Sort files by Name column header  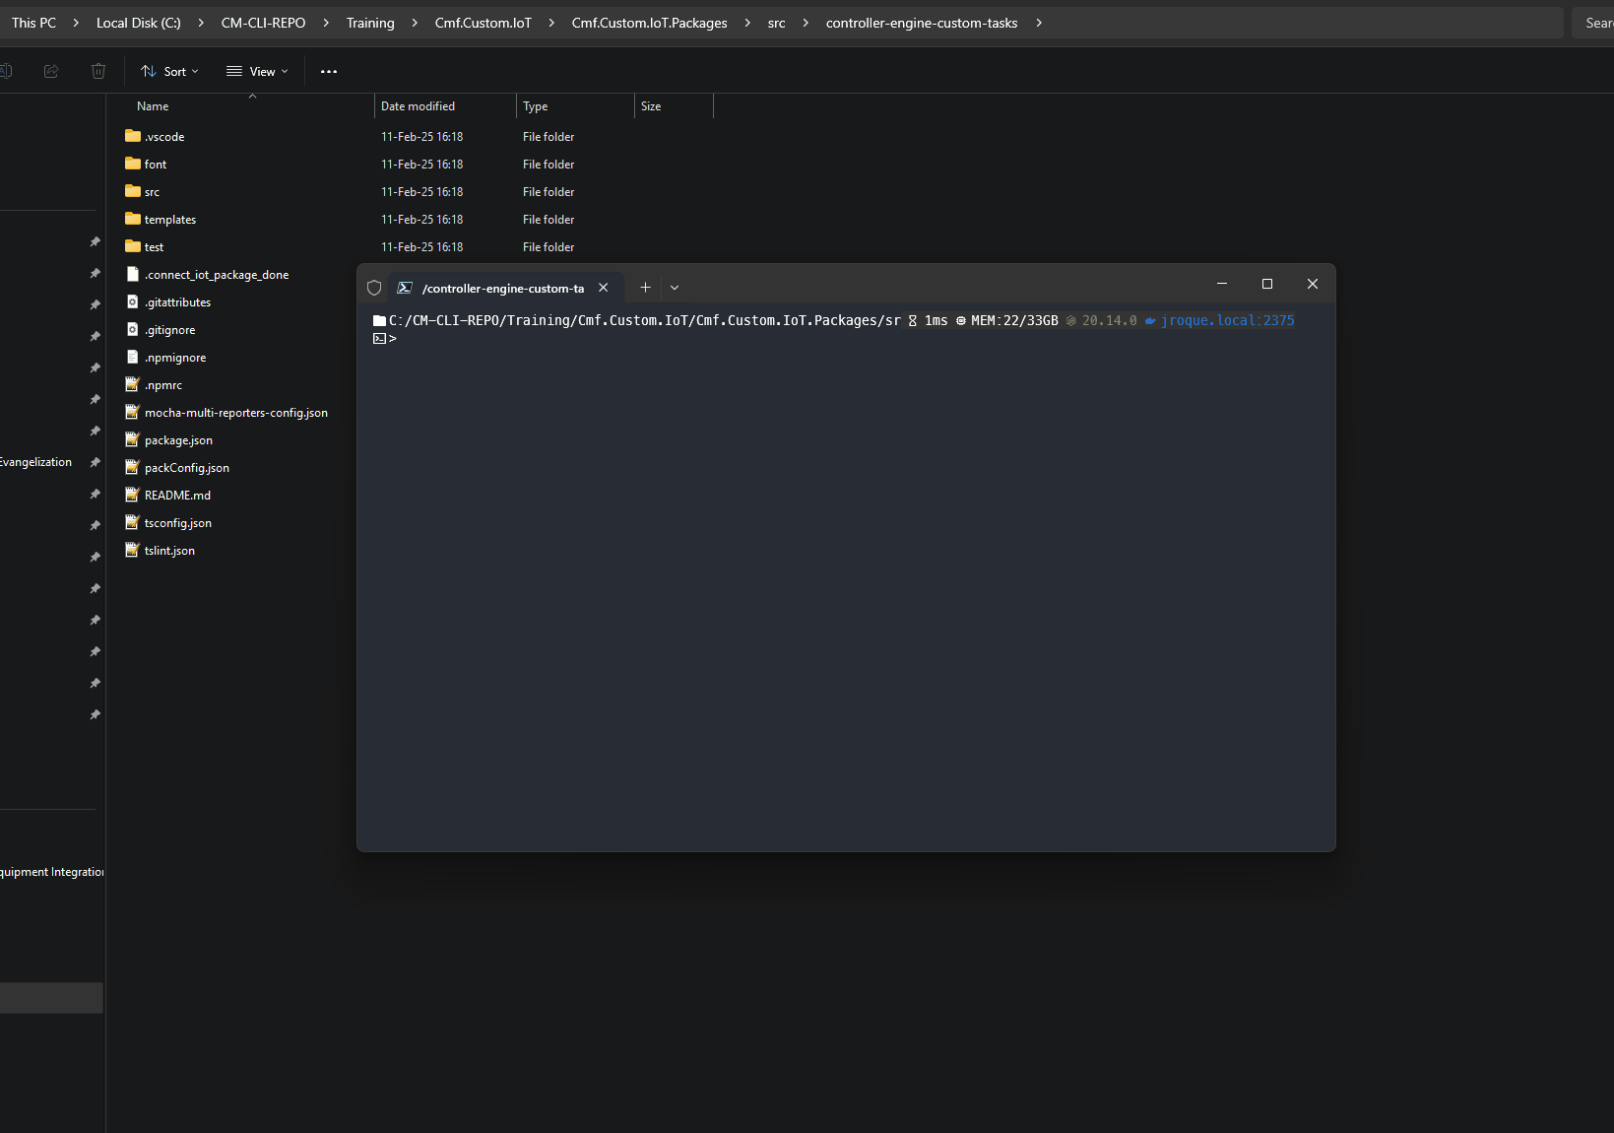pyautogui.click(x=153, y=106)
